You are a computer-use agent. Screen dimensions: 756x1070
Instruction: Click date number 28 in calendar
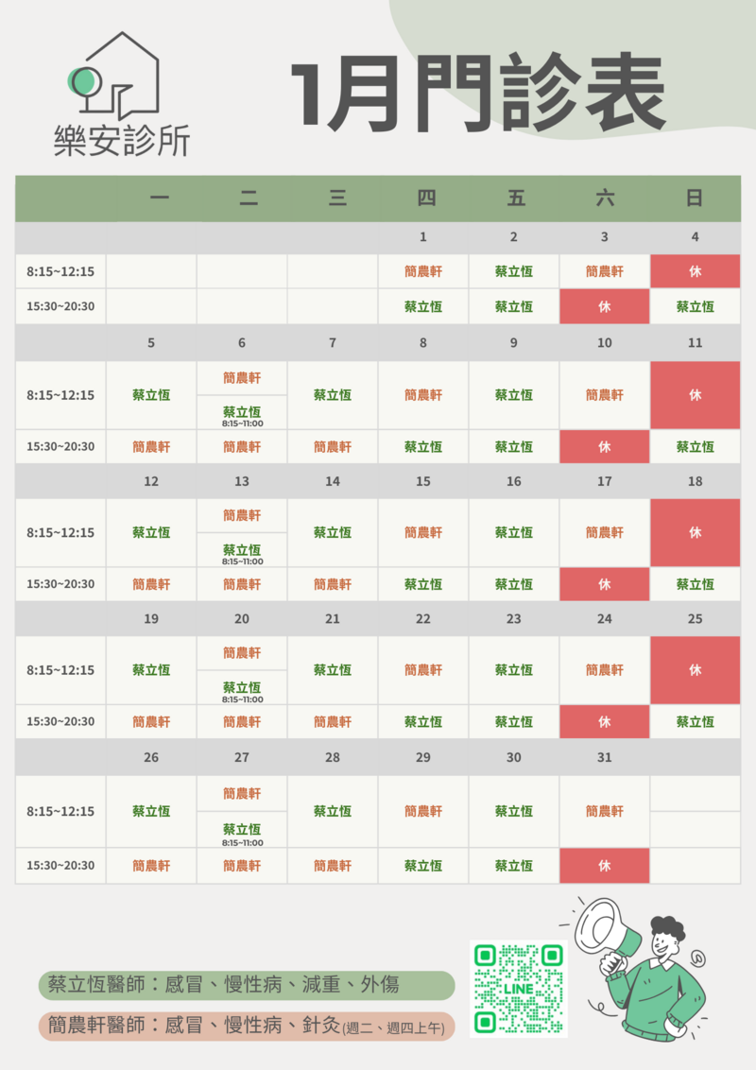click(x=333, y=757)
